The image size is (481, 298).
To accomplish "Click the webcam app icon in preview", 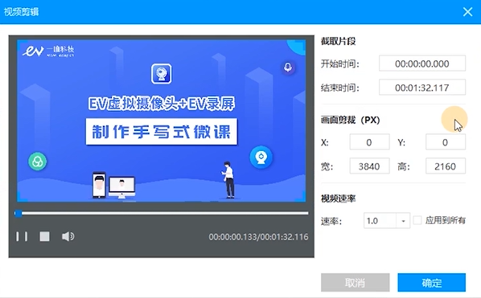I will [x=162, y=74].
